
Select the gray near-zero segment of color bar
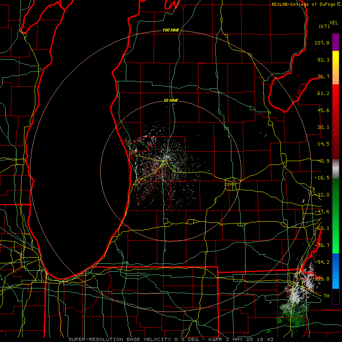click(336, 169)
